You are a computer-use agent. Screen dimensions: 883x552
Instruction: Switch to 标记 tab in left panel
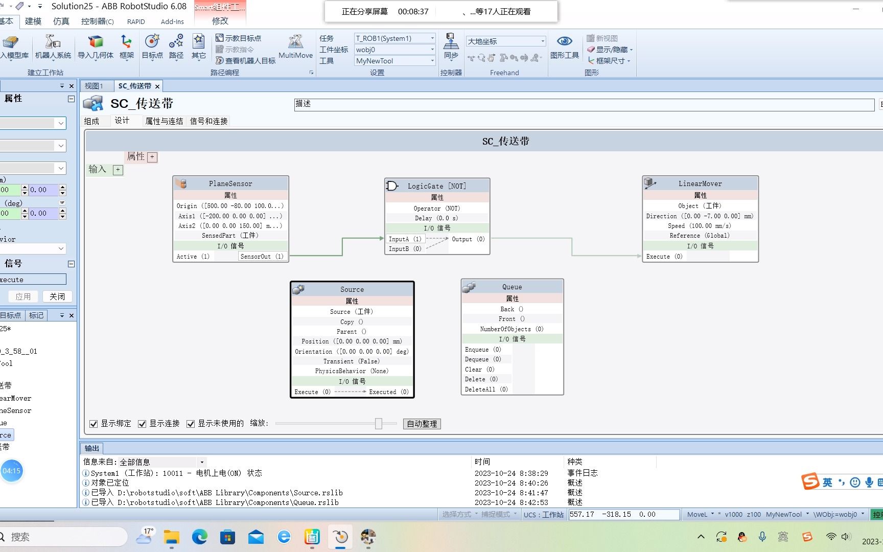click(x=36, y=315)
